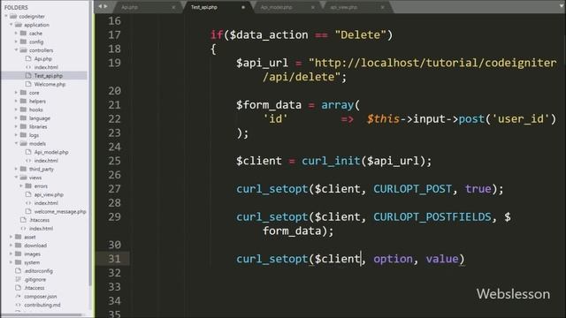Image resolution: width=566 pixels, height=318 pixels.
Task: Click the value placeholder on line 31
Action: pos(442,259)
